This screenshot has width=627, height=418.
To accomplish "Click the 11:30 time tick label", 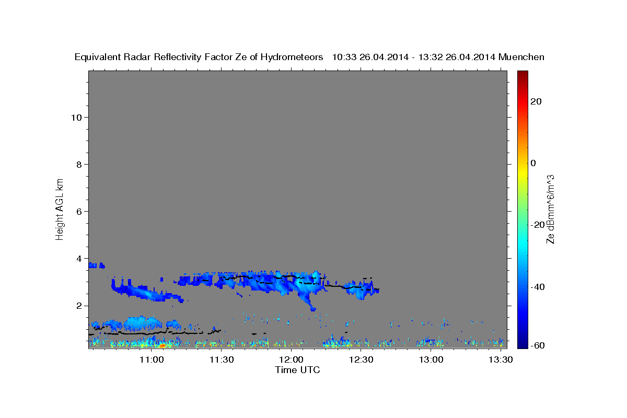I will click(222, 360).
